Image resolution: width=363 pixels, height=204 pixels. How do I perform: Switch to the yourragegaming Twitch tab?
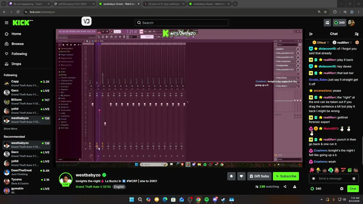(29, 4)
